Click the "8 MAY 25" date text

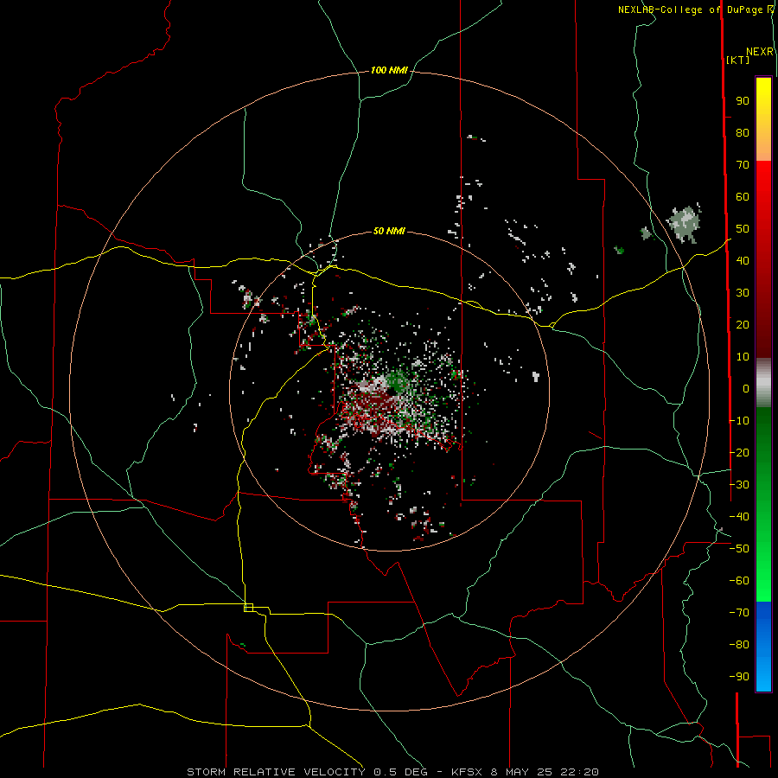point(521,772)
